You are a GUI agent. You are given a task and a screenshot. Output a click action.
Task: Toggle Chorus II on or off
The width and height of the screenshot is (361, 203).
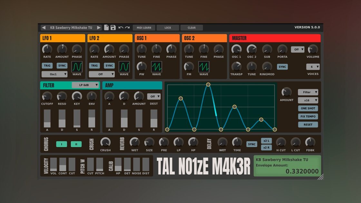click(76, 144)
